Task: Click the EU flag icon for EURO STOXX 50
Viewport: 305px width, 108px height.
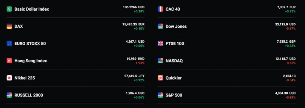Action: click(x=9, y=43)
